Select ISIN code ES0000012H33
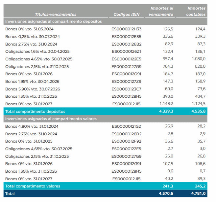This screenshot has height=202, width=216. coord(127,29)
